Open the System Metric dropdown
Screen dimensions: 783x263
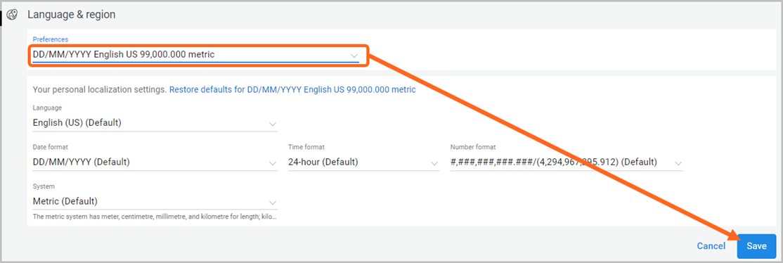pos(155,202)
